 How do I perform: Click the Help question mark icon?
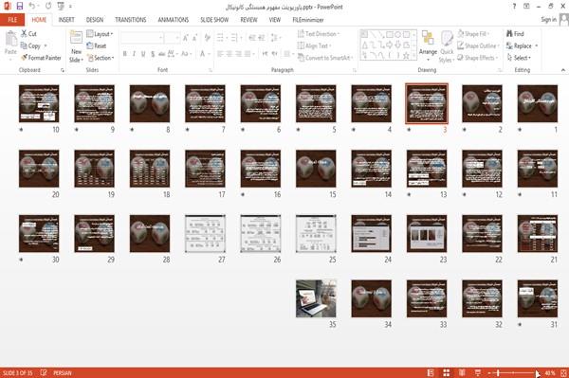coord(514,7)
